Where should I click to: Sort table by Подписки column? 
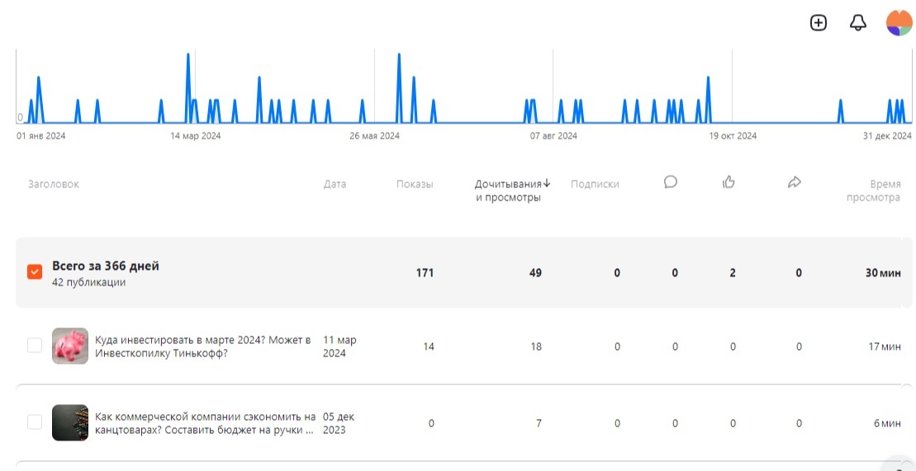595,184
